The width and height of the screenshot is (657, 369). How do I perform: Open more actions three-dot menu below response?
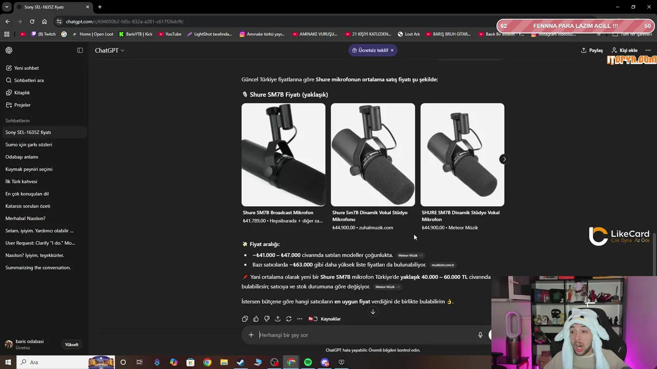[x=300, y=319]
